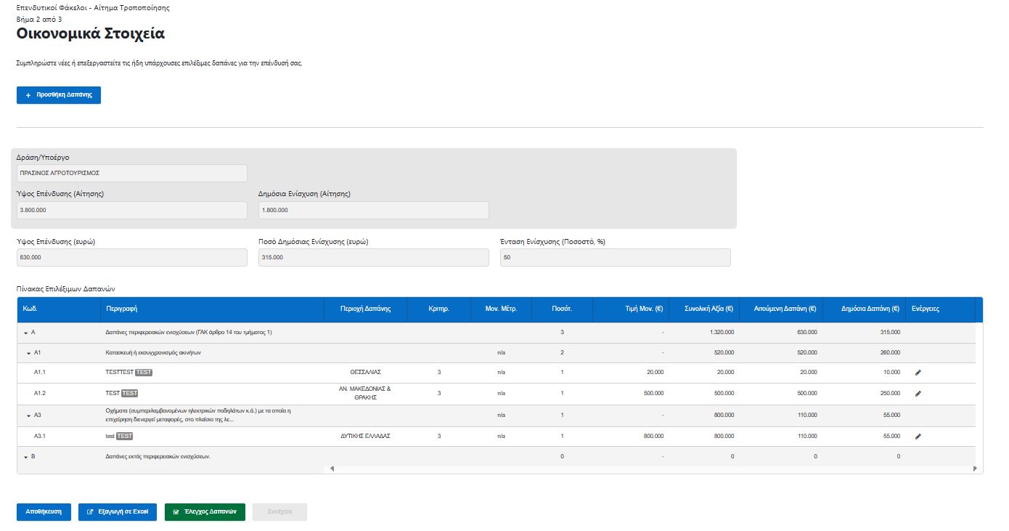Collapse subcategory A3 tree row
The height and width of the screenshot is (531, 1009).
click(x=28, y=416)
